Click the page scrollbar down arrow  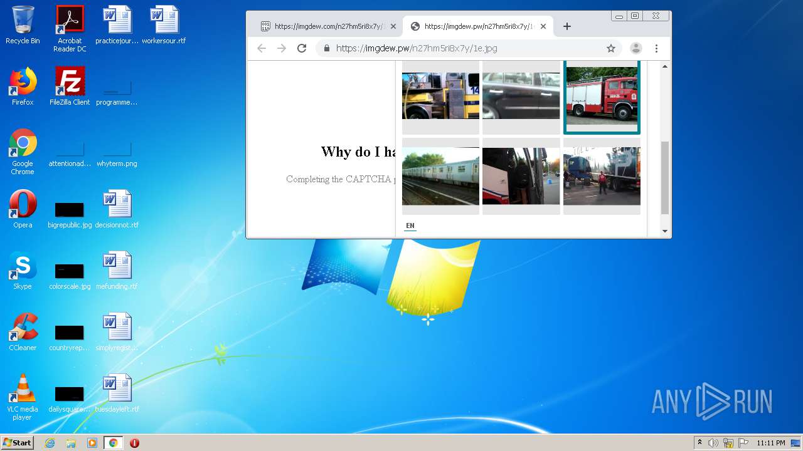[x=665, y=231]
